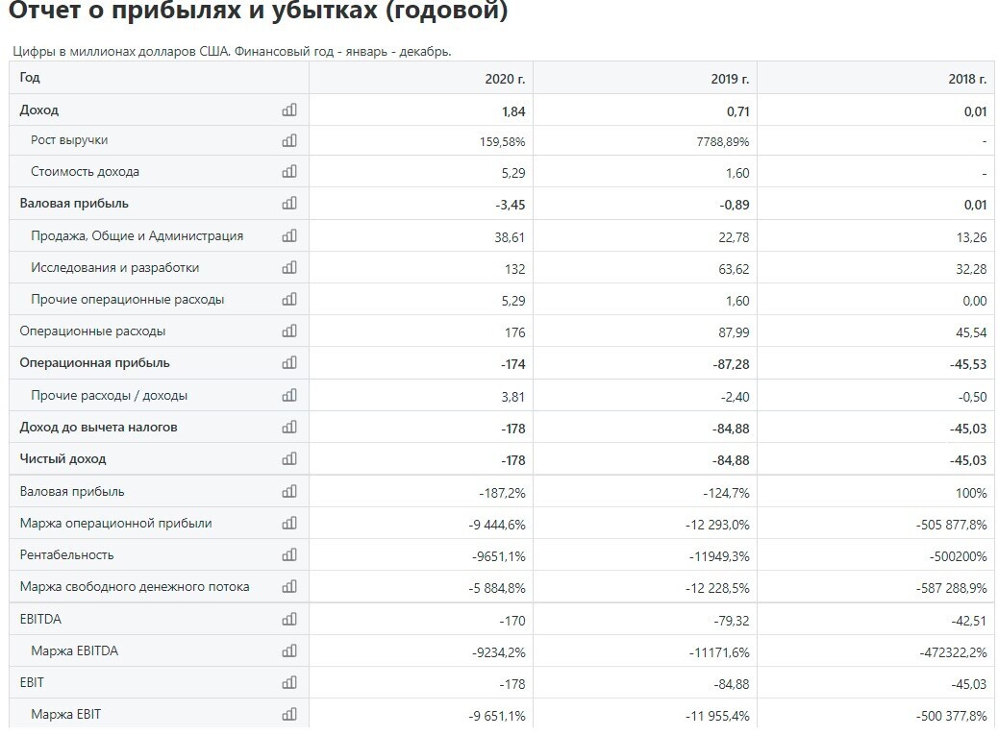Select EBITDA margin value -472322,2%

953,652
